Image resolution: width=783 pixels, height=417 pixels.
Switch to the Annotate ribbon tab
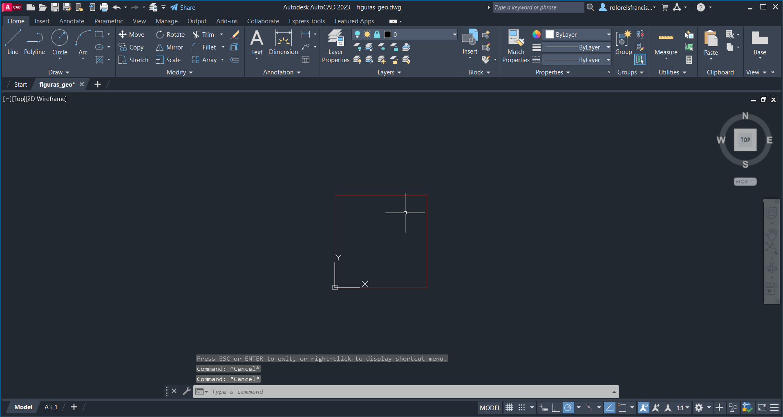point(72,21)
